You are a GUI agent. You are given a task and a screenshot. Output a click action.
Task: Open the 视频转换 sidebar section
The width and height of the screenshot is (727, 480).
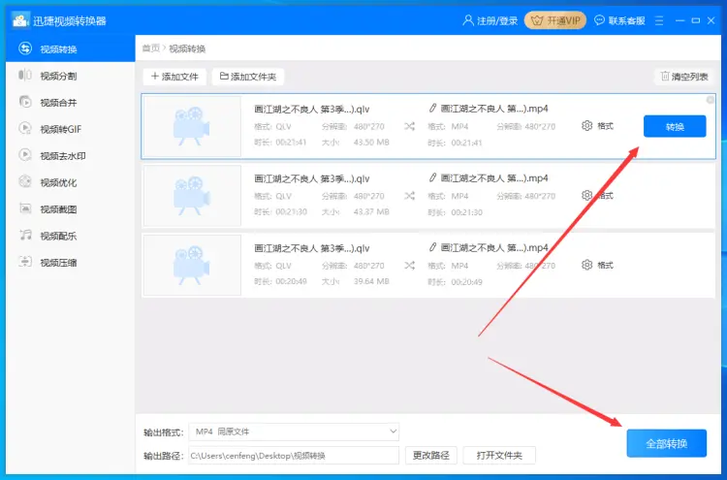coord(70,48)
